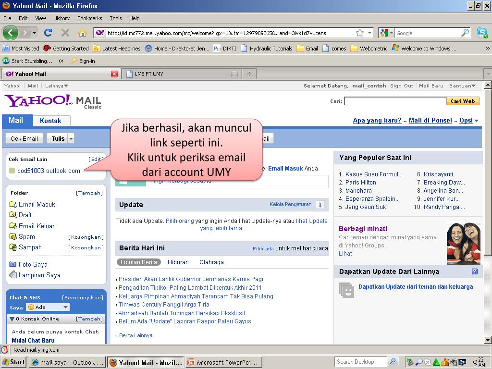Click the Cari Web button
Screen dimensions: 492x369
463,101
